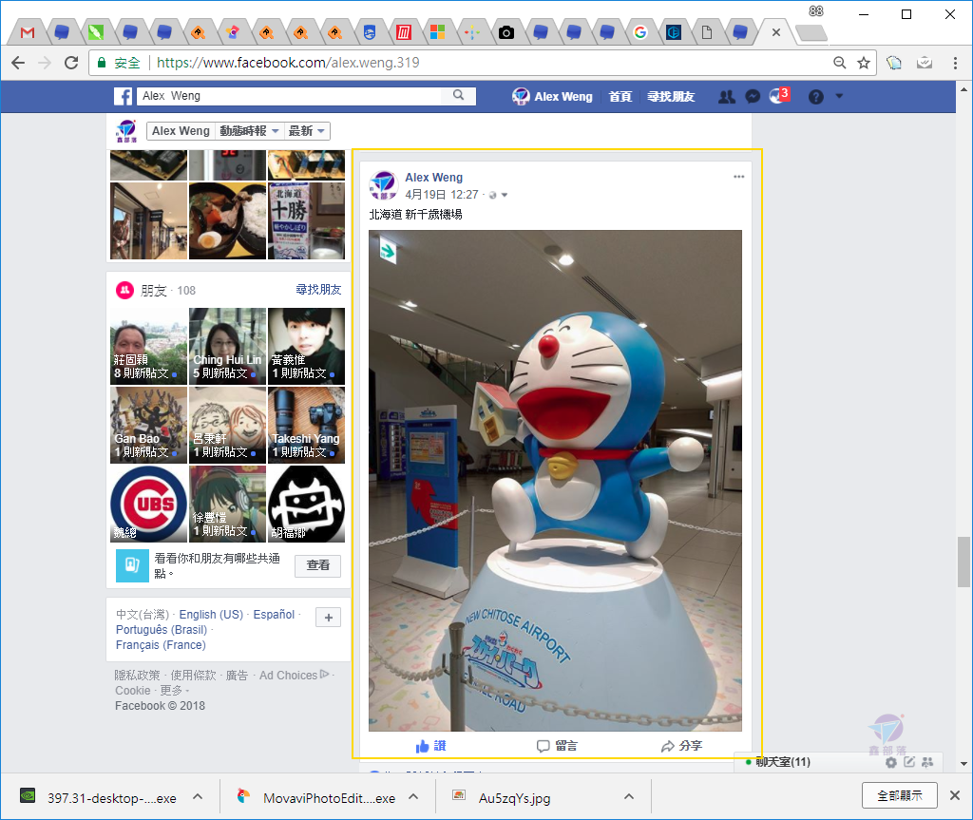973x820 pixels.
Task: Open the Messenger icon in the top bar
Action: click(753, 97)
